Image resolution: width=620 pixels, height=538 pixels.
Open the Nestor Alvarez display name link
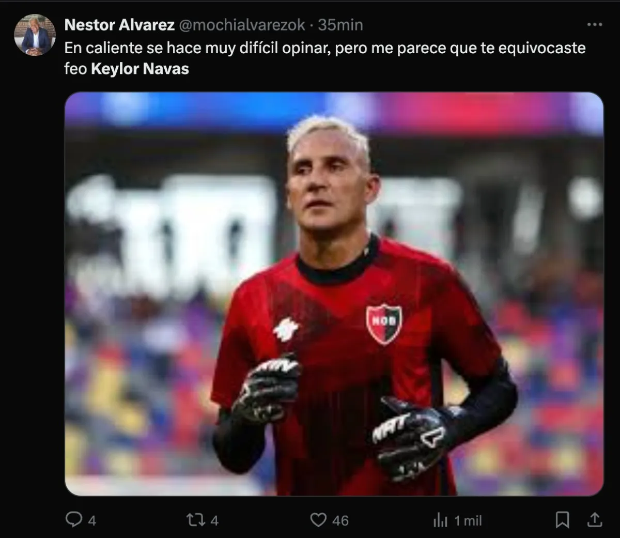[119, 25]
